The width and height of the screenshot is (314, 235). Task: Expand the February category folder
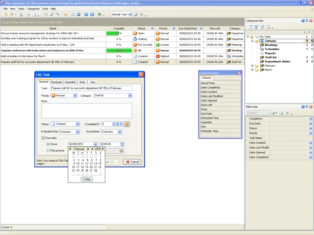click(252, 66)
